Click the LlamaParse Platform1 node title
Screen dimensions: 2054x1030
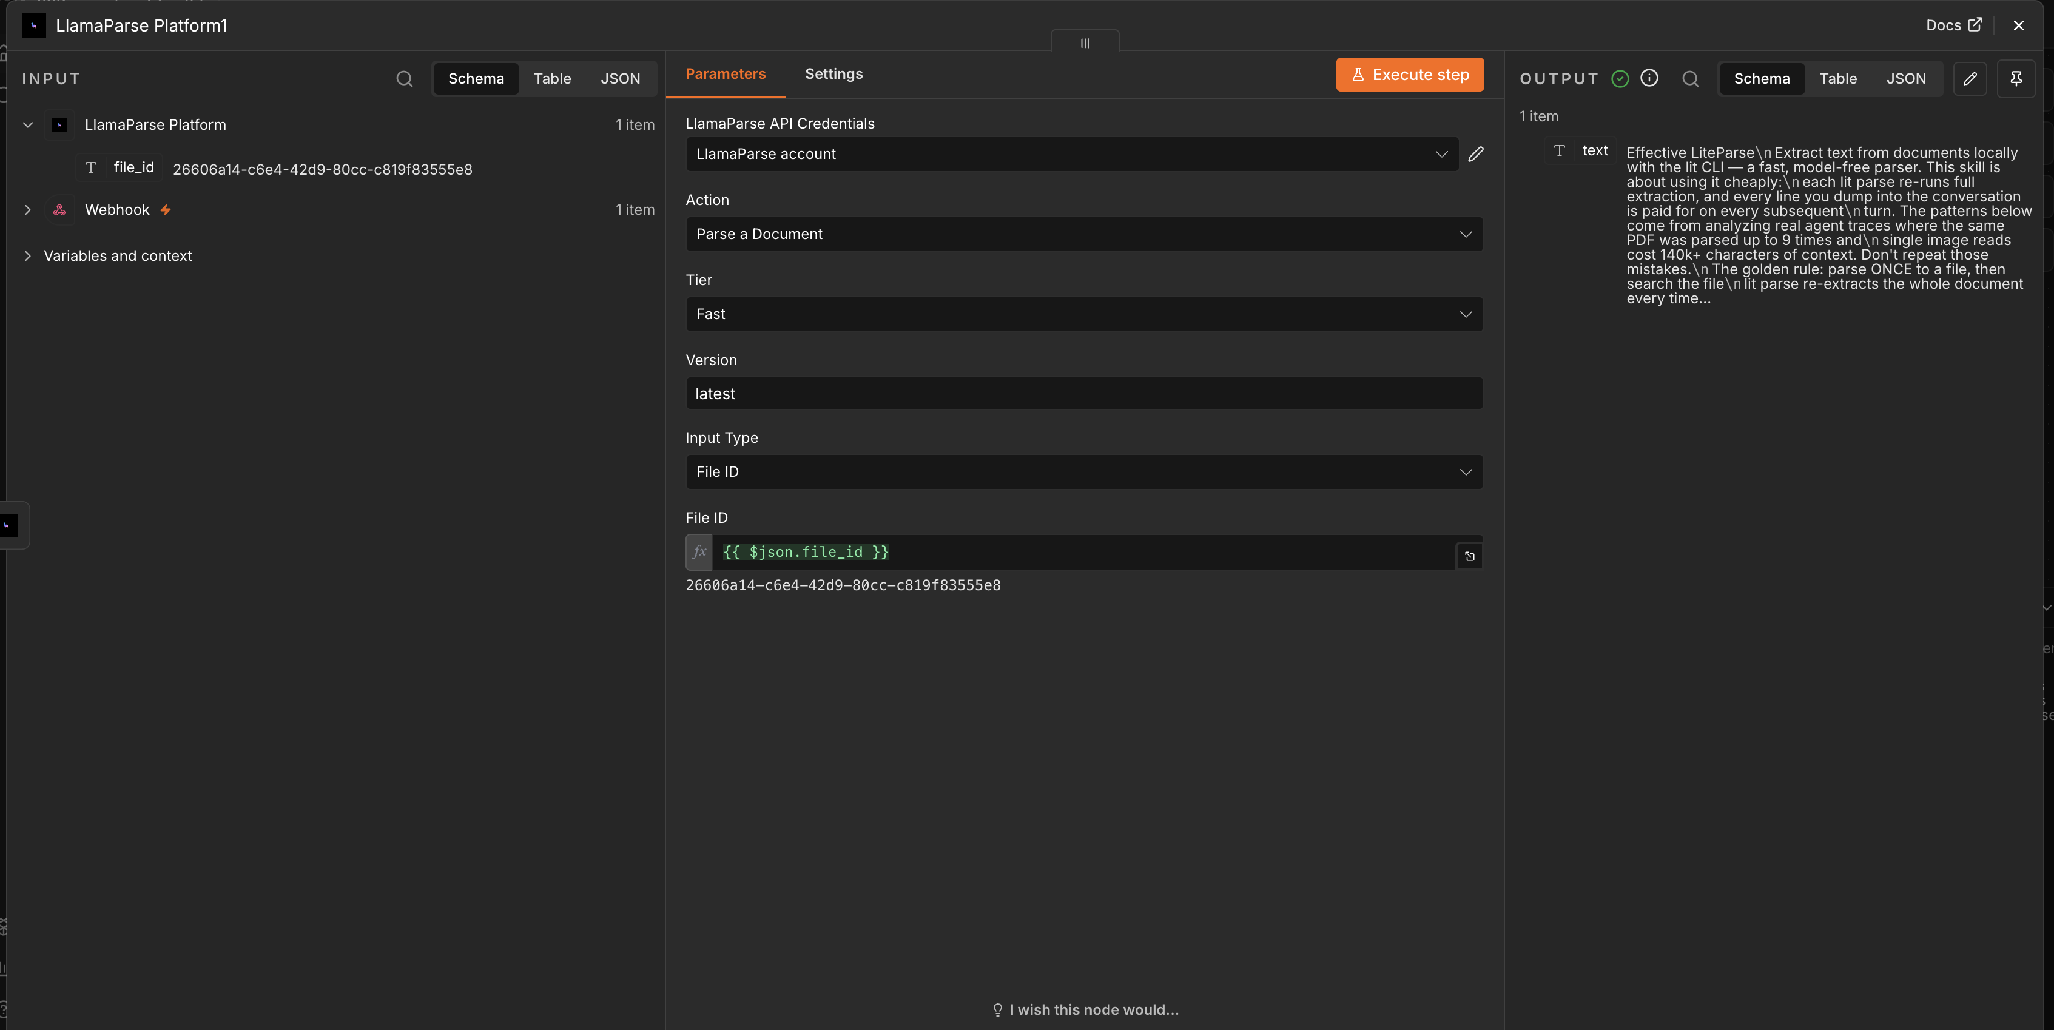pos(141,25)
